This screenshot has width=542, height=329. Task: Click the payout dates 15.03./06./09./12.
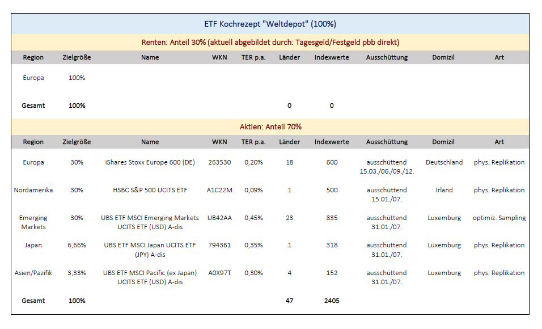387,172
